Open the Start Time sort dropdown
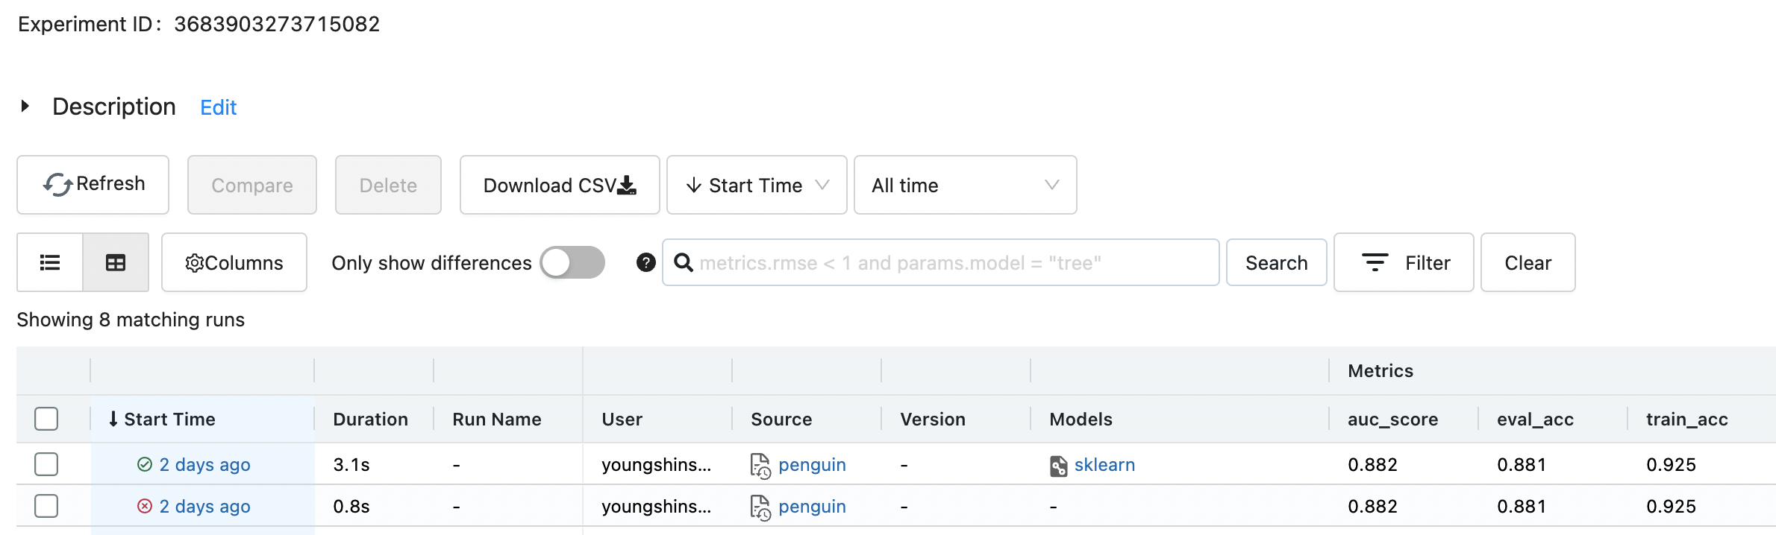The height and width of the screenshot is (535, 1776). 757,185
